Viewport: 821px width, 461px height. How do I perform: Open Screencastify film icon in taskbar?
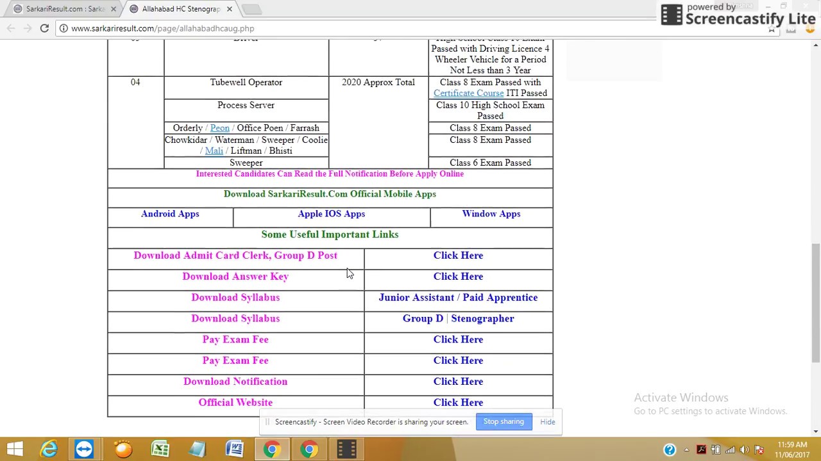point(346,449)
